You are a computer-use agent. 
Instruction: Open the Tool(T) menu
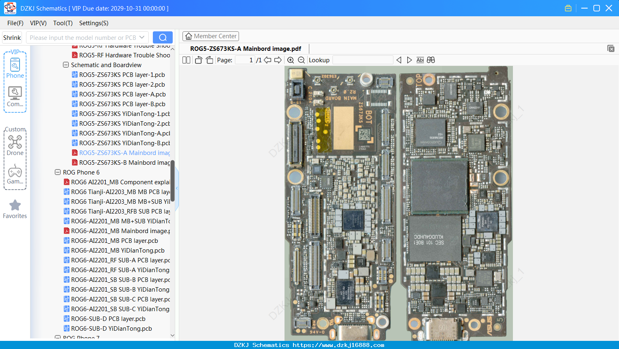point(63,23)
